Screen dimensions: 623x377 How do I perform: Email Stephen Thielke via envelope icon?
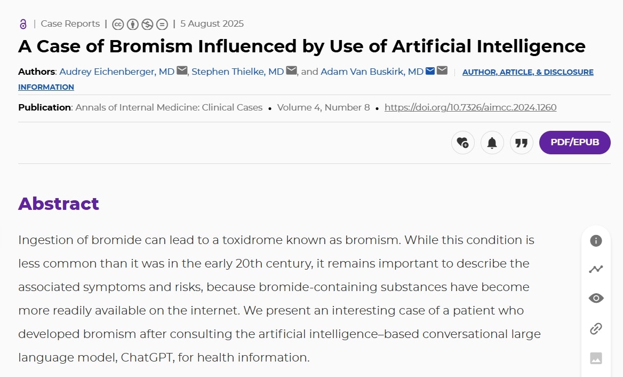pyautogui.click(x=292, y=71)
